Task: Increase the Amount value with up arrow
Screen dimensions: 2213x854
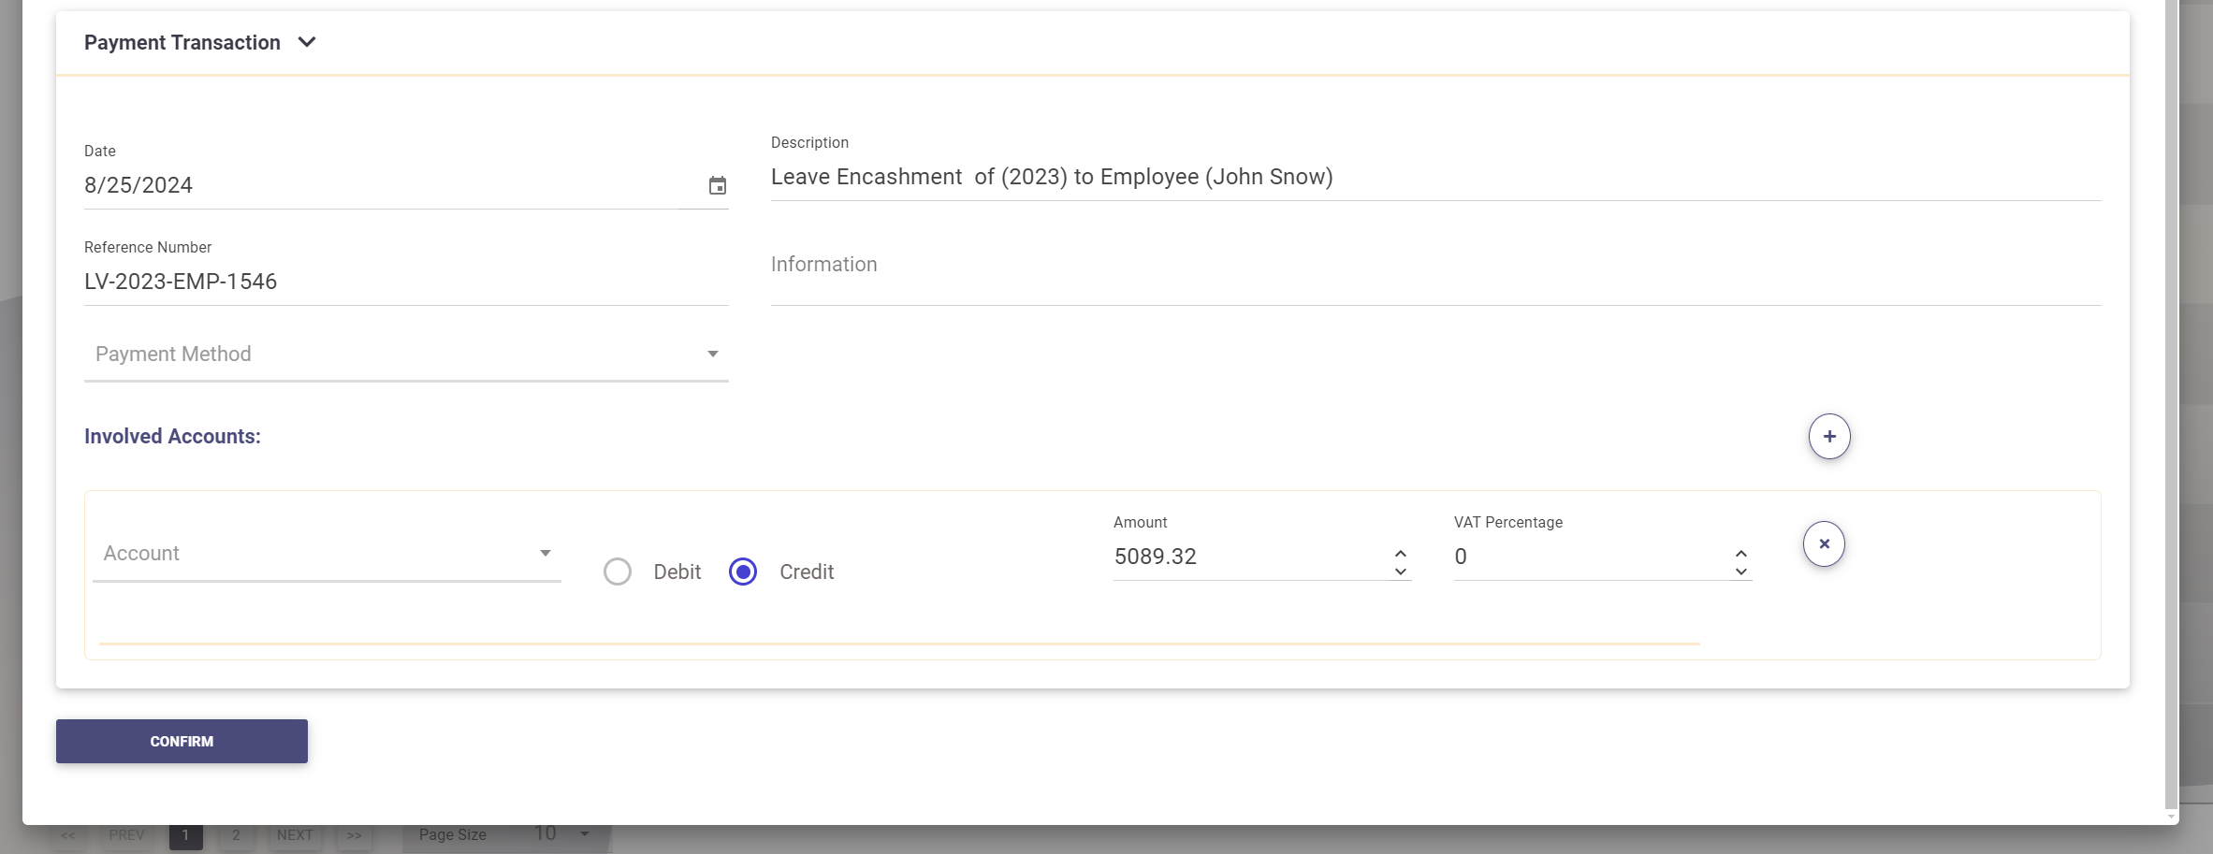Action: tap(1400, 553)
